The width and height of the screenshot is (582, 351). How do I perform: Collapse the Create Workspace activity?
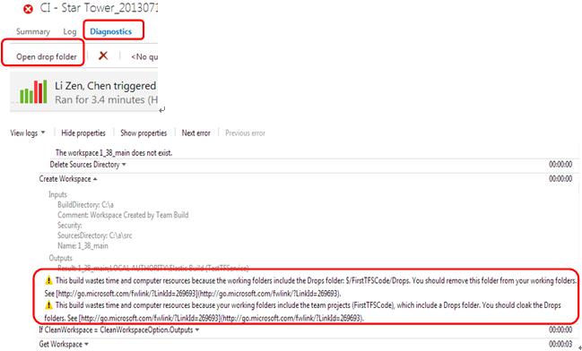pyautogui.click(x=68, y=179)
